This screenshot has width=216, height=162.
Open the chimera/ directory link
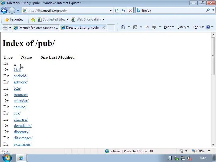(x=21, y=119)
